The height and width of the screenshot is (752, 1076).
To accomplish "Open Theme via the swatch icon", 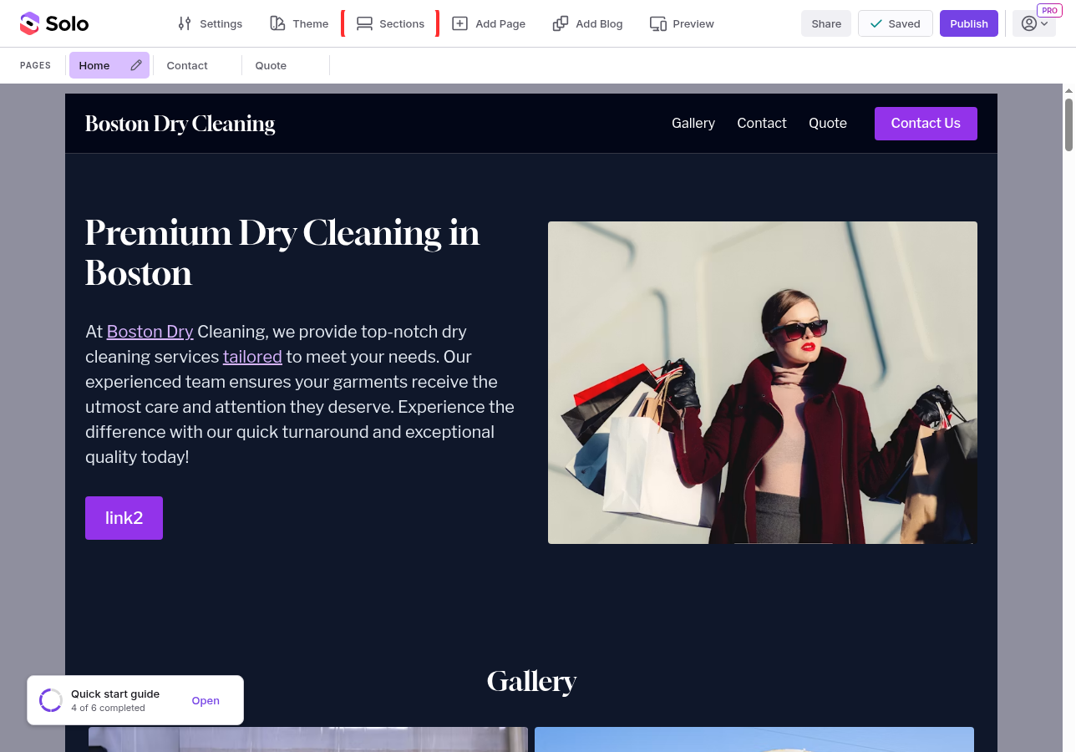I will [277, 23].
